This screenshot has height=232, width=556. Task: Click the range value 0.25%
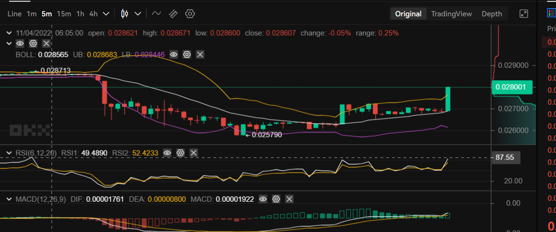[x=388, y=33]
